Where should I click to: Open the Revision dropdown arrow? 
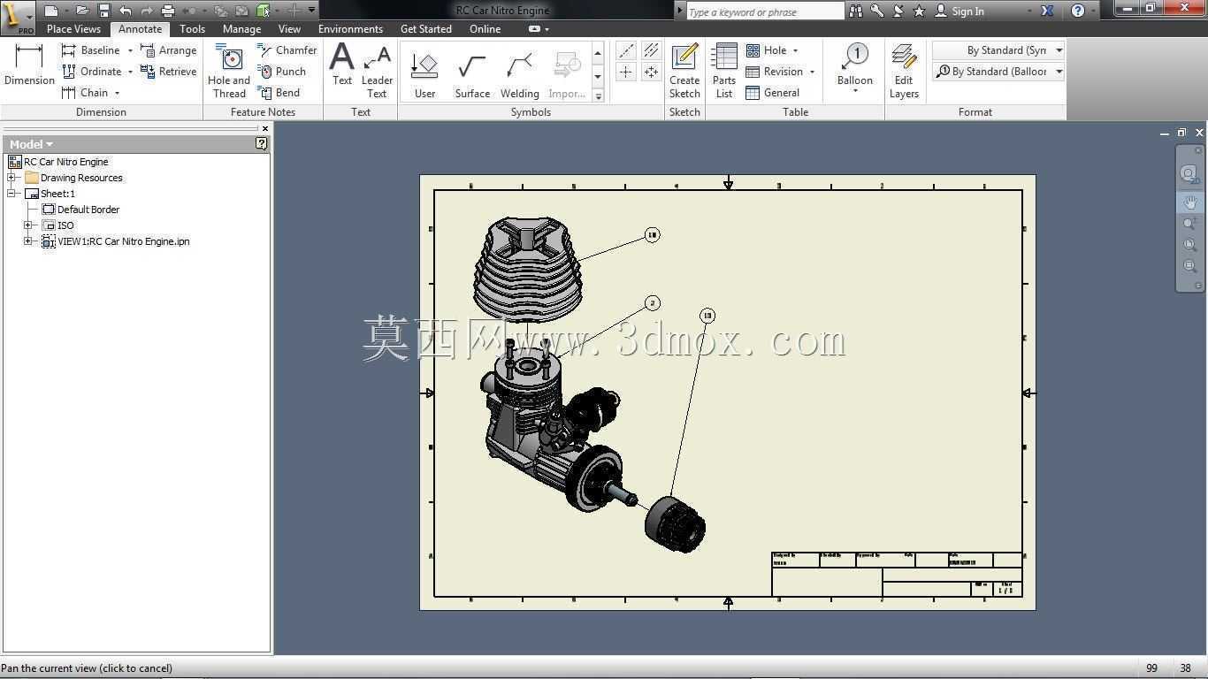click(x=812, y=72)
